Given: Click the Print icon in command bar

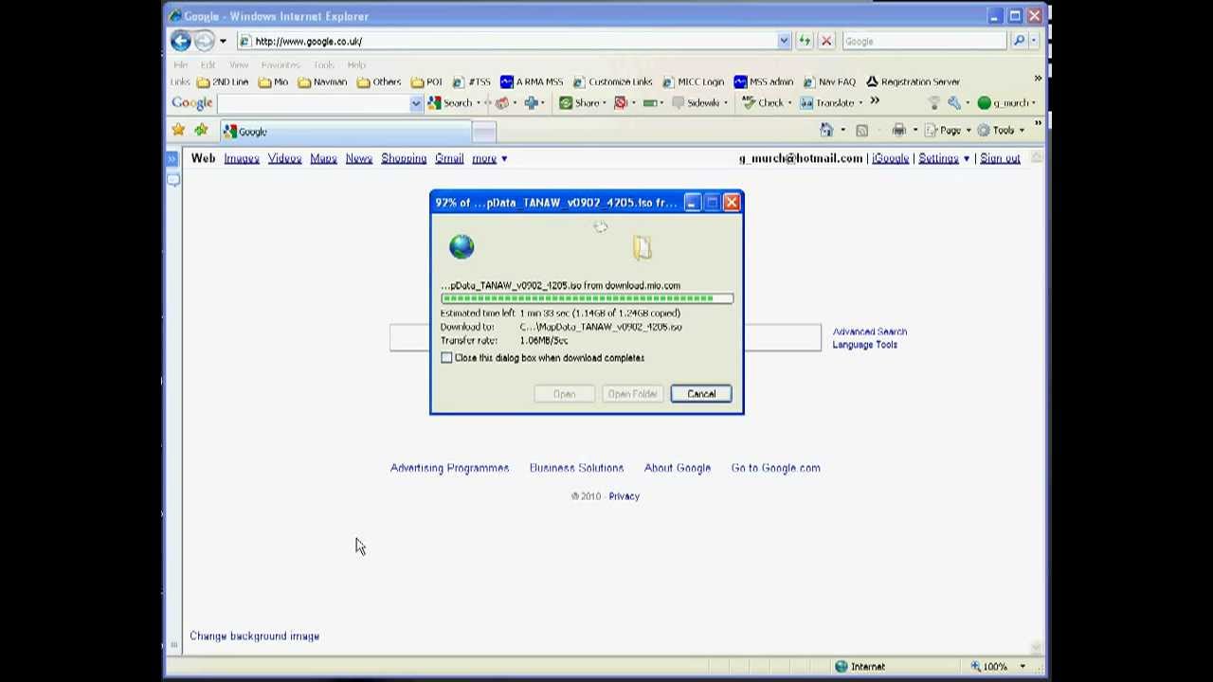Looking at the screenshot, I should (x=898, y=130).
